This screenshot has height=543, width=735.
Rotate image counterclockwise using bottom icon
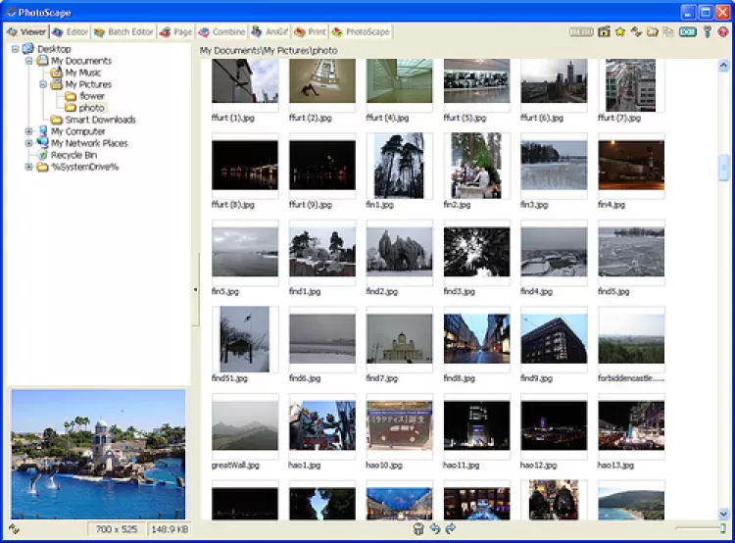coord(435,529)
